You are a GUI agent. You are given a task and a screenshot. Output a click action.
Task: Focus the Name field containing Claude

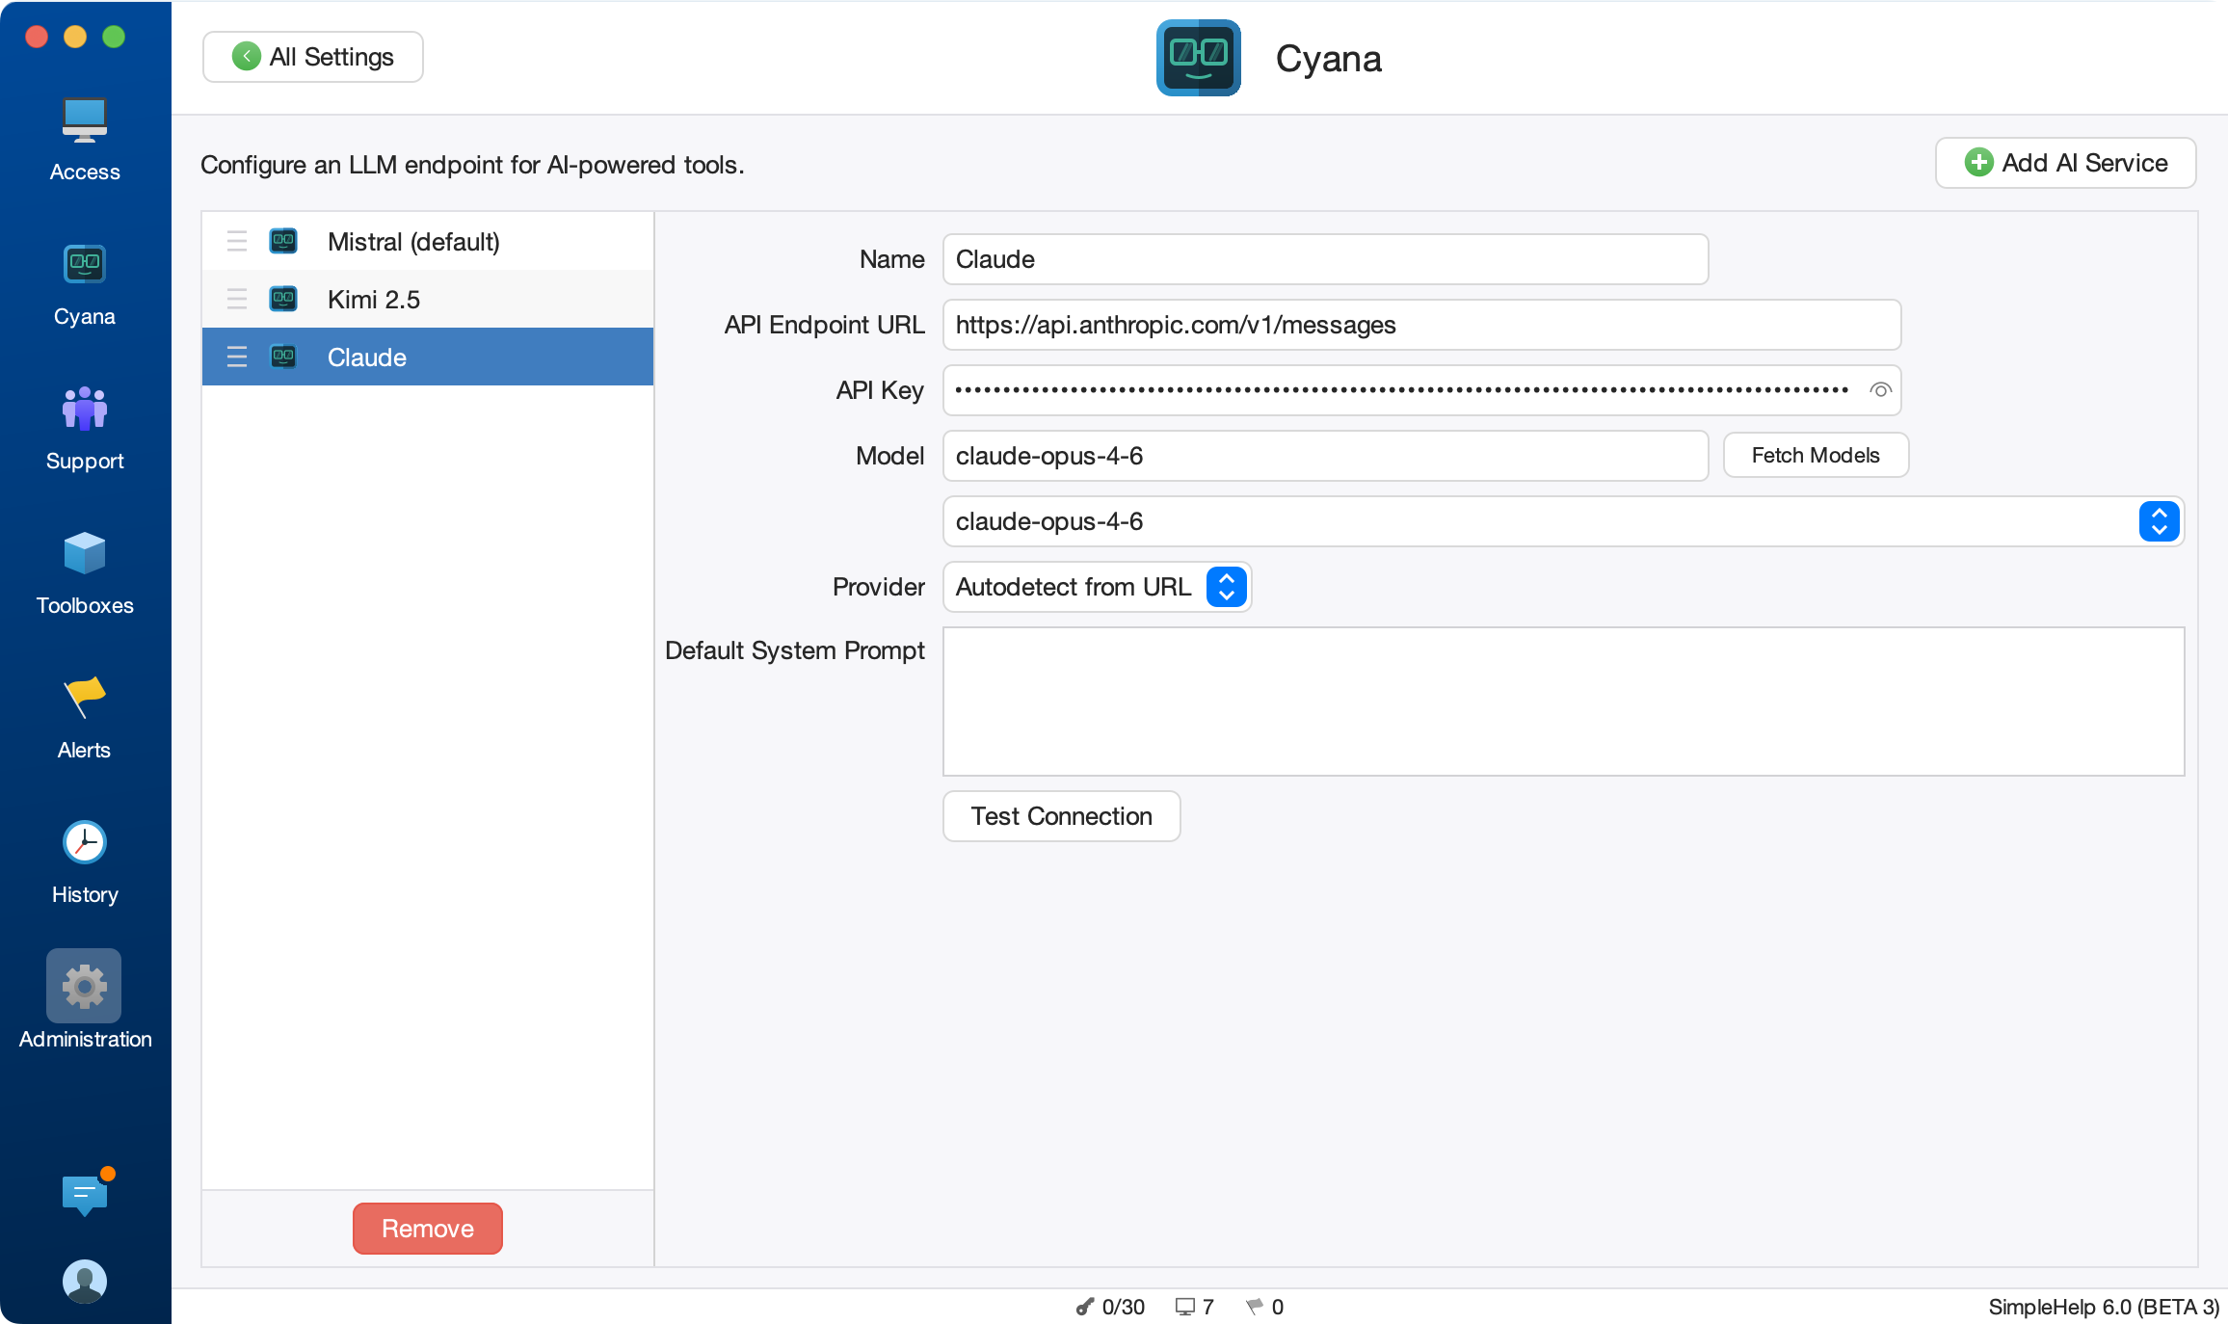pyautogui.click(x=1326, y=259)
